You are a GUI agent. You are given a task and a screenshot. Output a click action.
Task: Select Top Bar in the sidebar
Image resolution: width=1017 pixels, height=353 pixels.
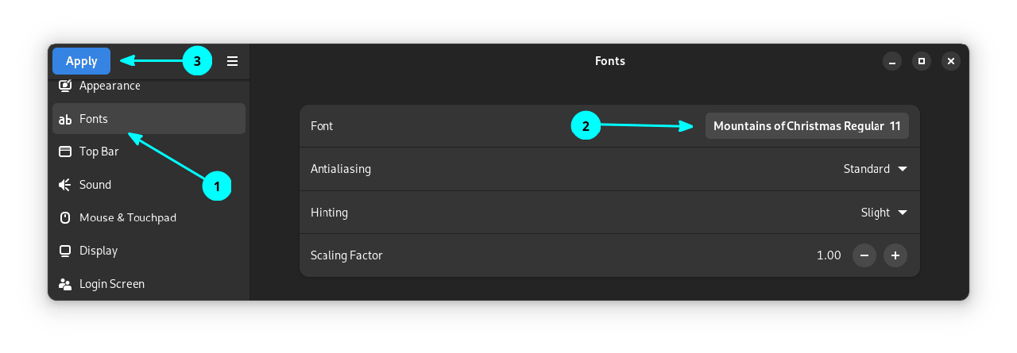point(99,152)
